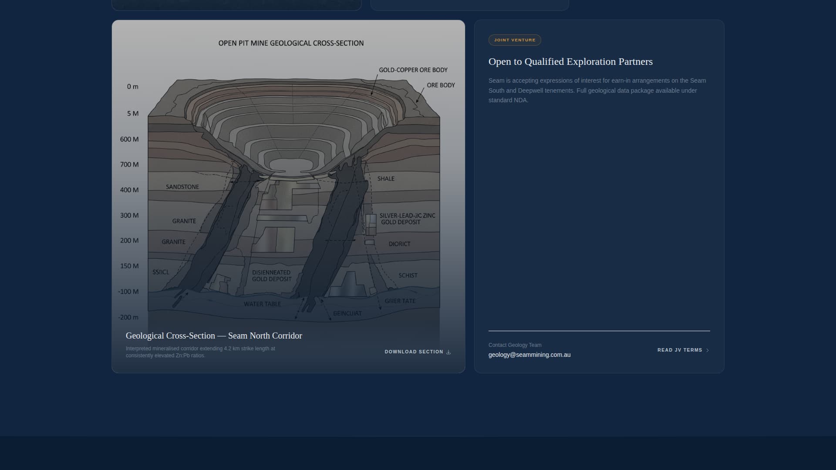Click the Open to Qualified Exploration Partners heading
The height and width of the screenshot is (470, 836).
pyautogui.click(x=570, y=62)
